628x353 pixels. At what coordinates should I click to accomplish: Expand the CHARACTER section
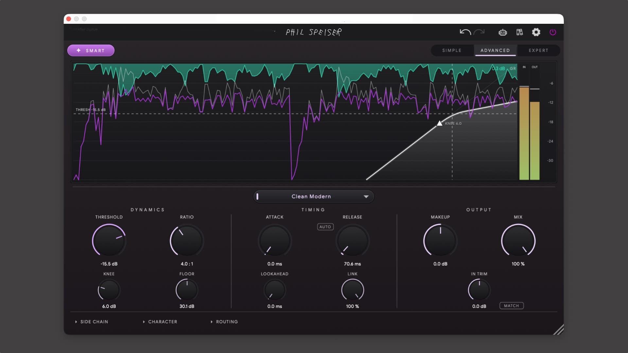(160, 322)
